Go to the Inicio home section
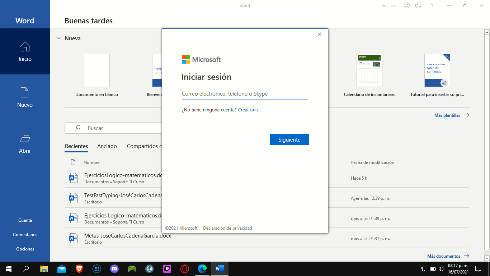Viewport: 490px width, 276px height. click(25, 51)
